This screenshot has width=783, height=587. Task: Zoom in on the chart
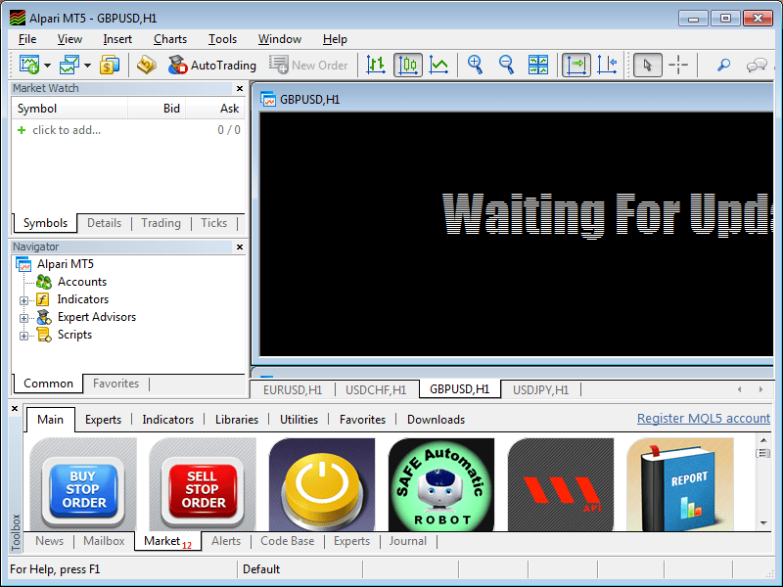tap(476, 66)
